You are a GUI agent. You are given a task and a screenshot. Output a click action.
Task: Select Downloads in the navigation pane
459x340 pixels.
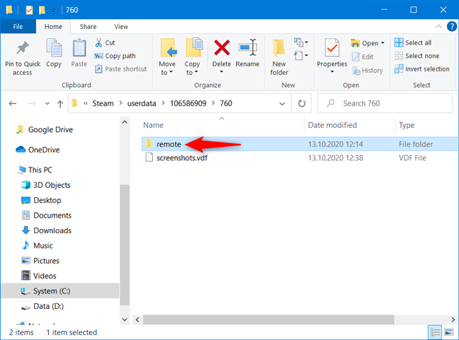point(52,230)
